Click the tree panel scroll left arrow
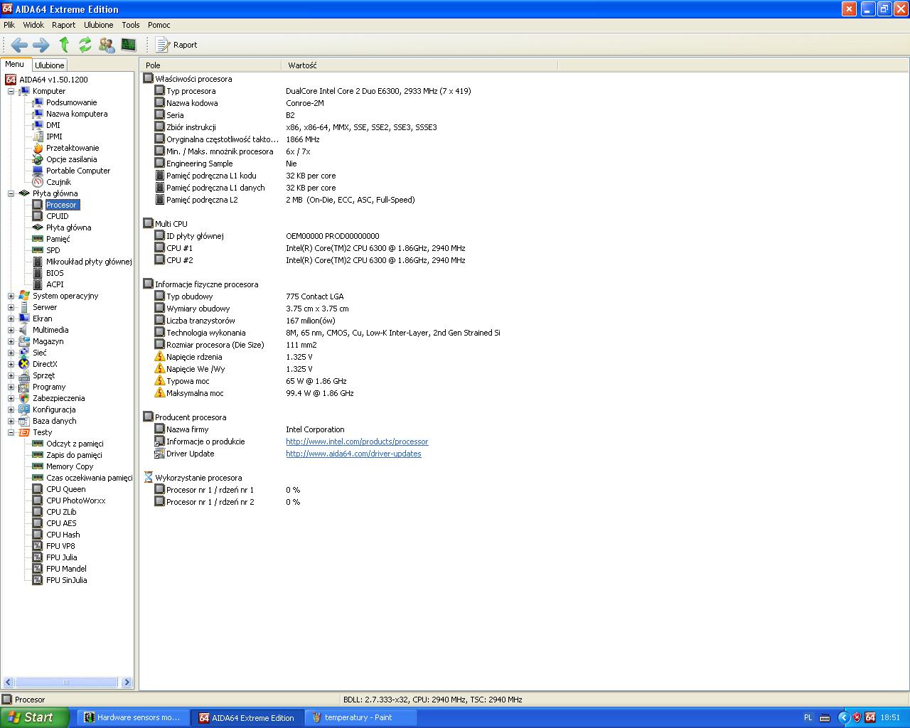This screenshot has width=910, height=728. coord(8,682)
